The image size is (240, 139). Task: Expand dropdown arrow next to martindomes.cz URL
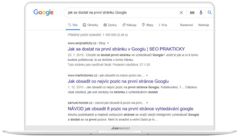(147, 75)
